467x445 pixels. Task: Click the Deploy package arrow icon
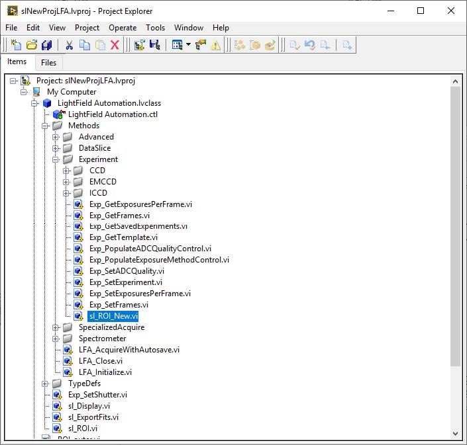pyautogui.click(x=270, y=45)
